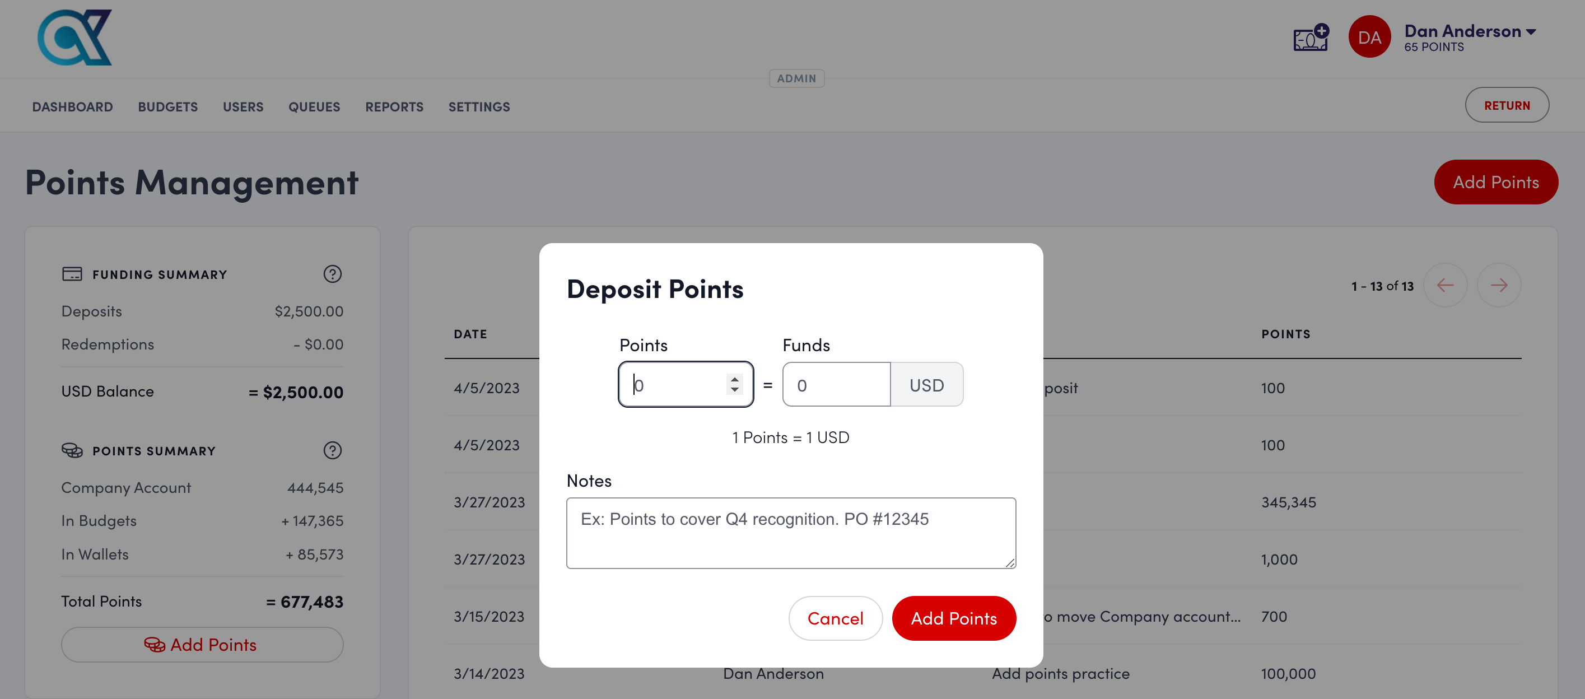Open the Reports section from navigation
Screen dimensions: 1585x699
tap(394, 106)
